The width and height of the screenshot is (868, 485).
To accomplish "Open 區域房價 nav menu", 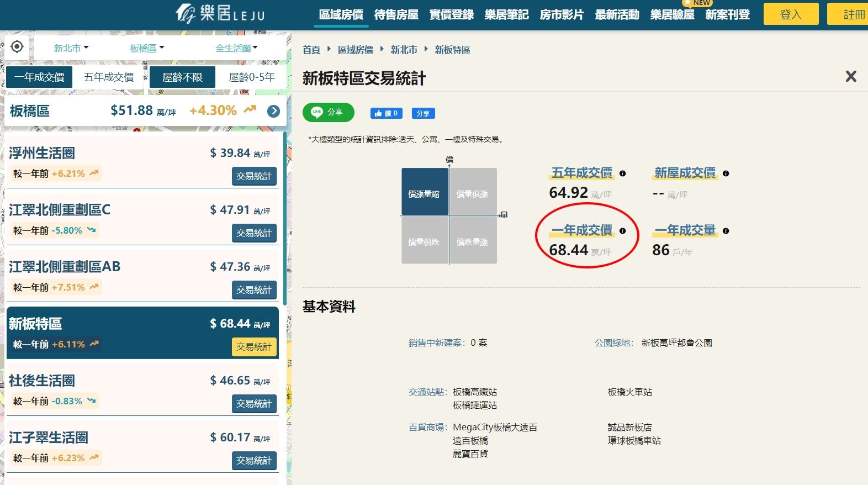I will point(341,15).
